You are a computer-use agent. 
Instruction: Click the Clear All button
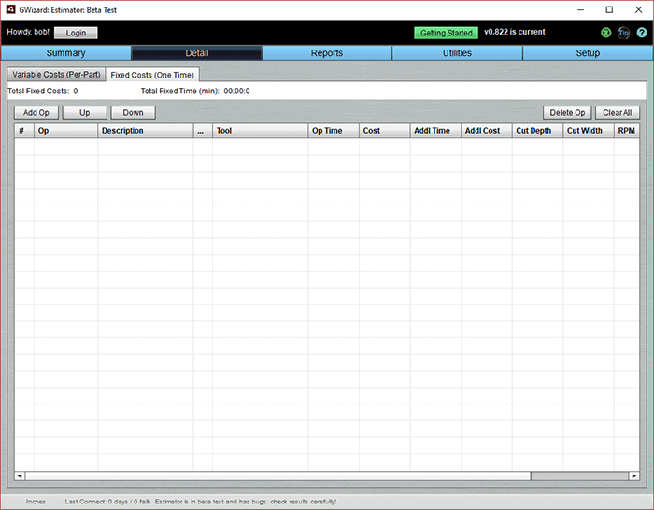coord(618,113)
